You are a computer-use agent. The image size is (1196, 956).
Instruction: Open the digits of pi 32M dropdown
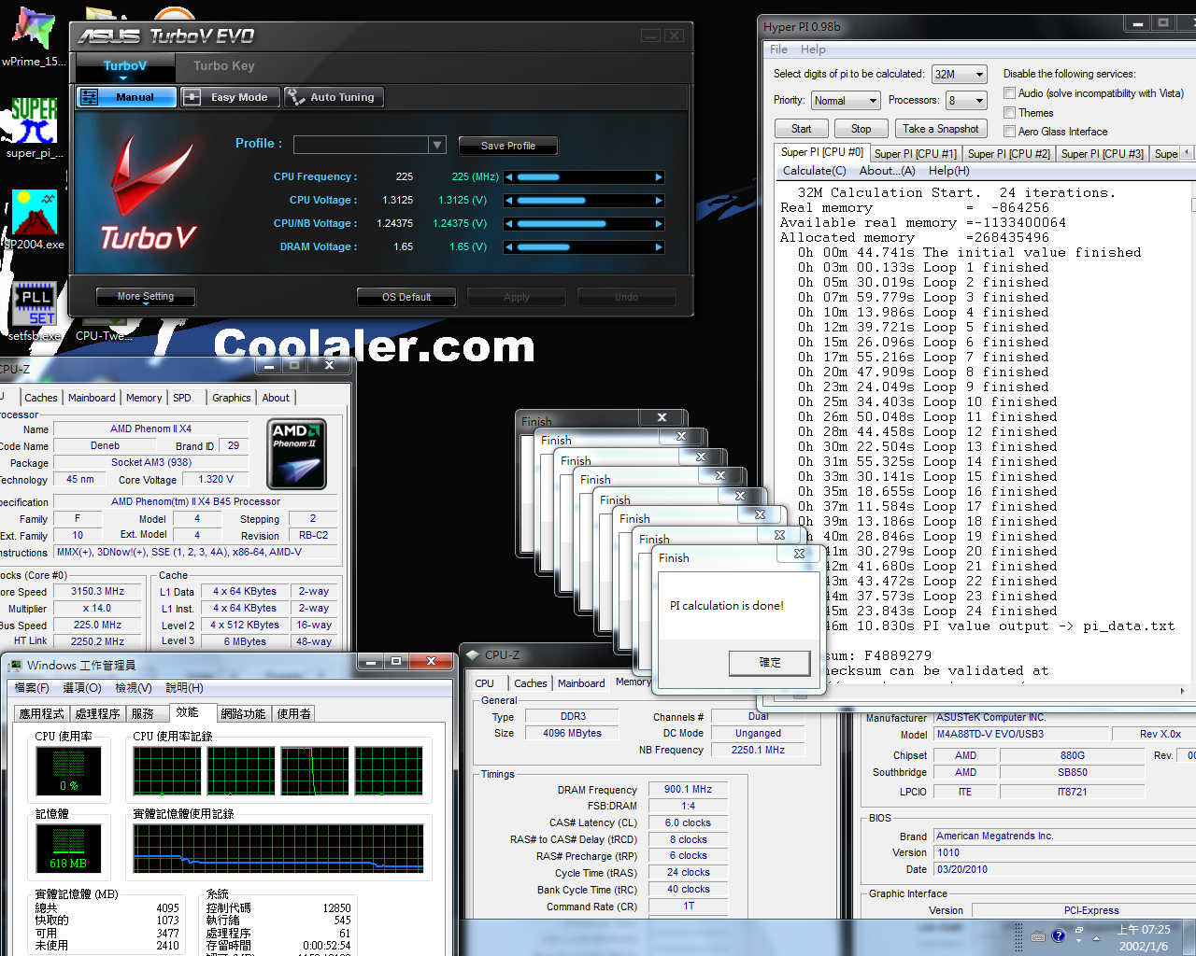click(x=960, y=75)
